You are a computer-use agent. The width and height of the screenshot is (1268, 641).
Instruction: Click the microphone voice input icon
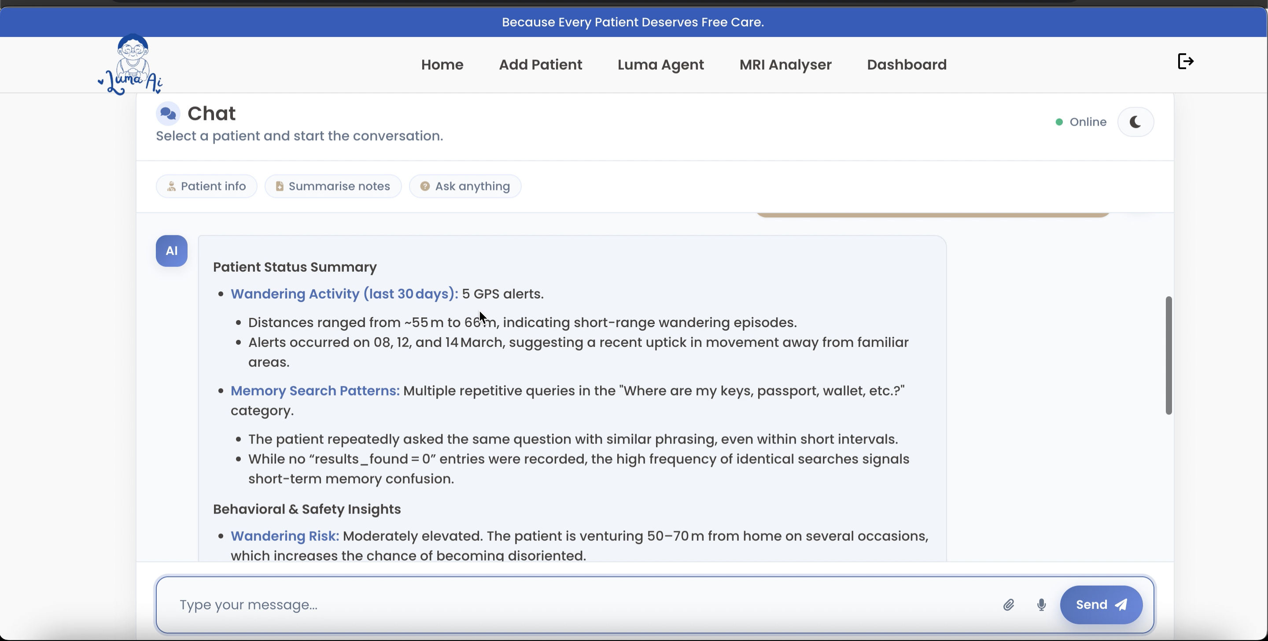pyautogui.click(x=1041, y=605)
